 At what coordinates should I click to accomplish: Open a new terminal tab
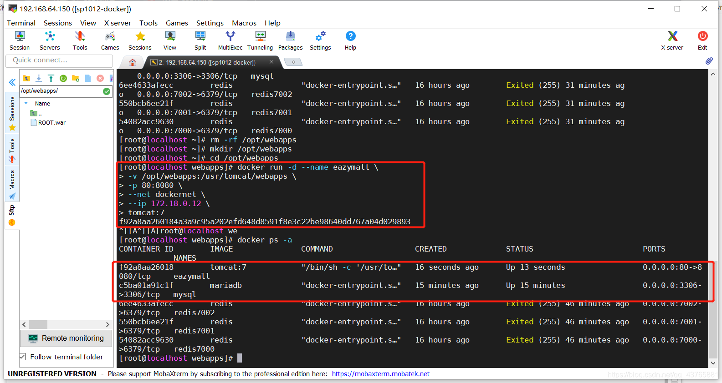click(293, 62)
